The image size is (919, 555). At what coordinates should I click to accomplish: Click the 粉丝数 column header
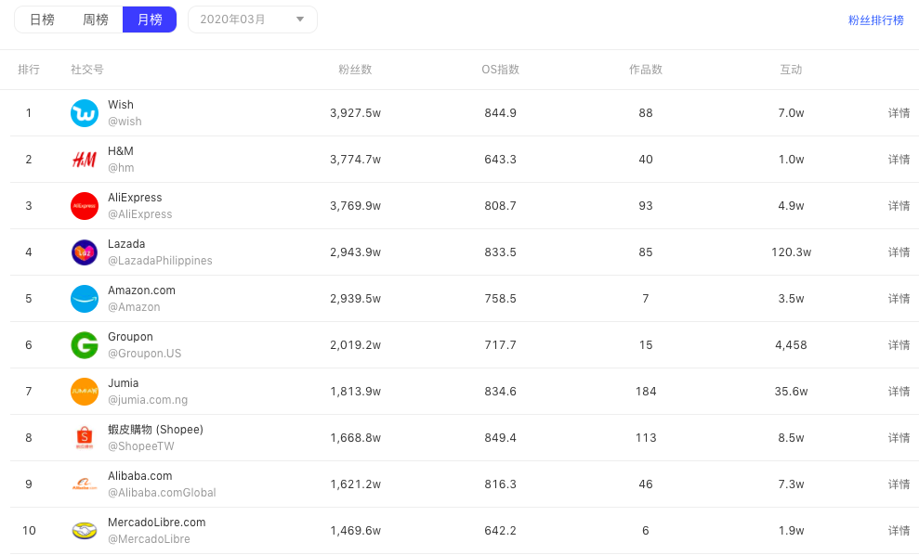(x=355, y=70)
